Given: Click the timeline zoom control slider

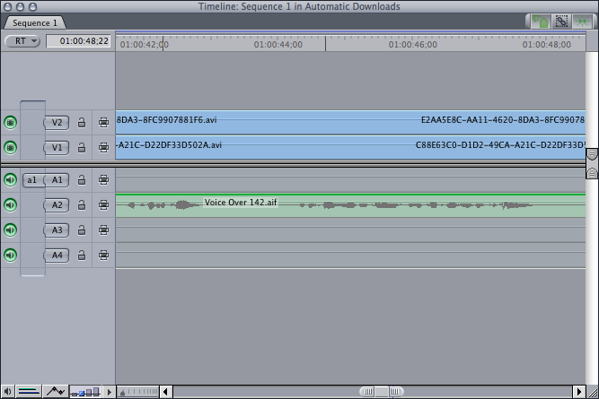Looking at the screenshot, I should [x=137, y=392].
